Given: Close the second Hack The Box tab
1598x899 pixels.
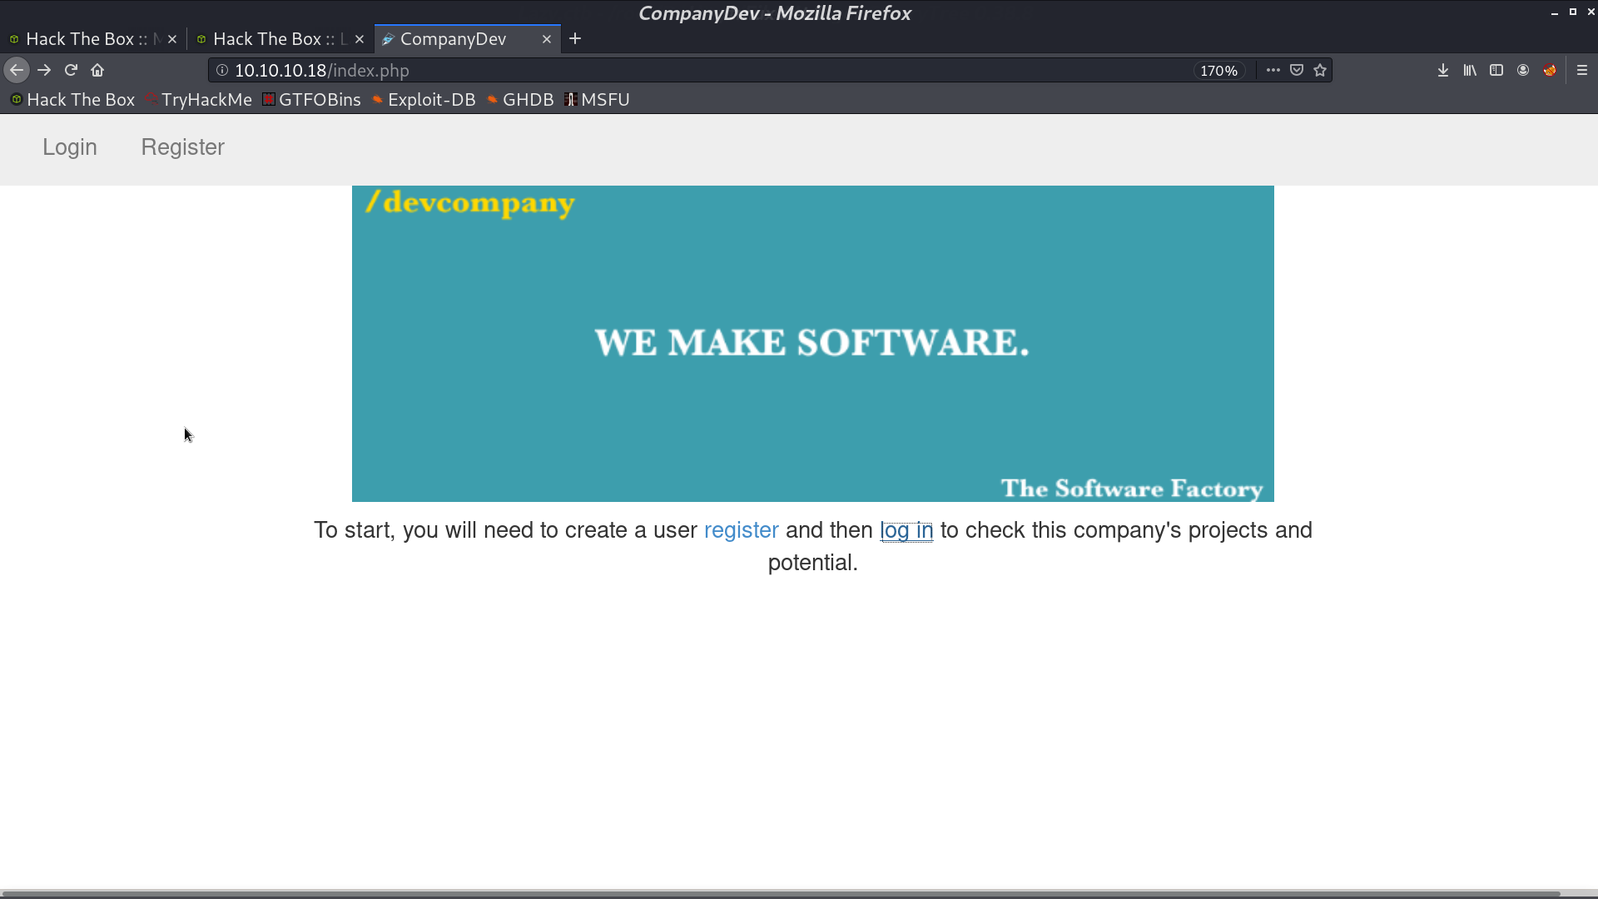Looking at the screenshot, I should point(360,39).
